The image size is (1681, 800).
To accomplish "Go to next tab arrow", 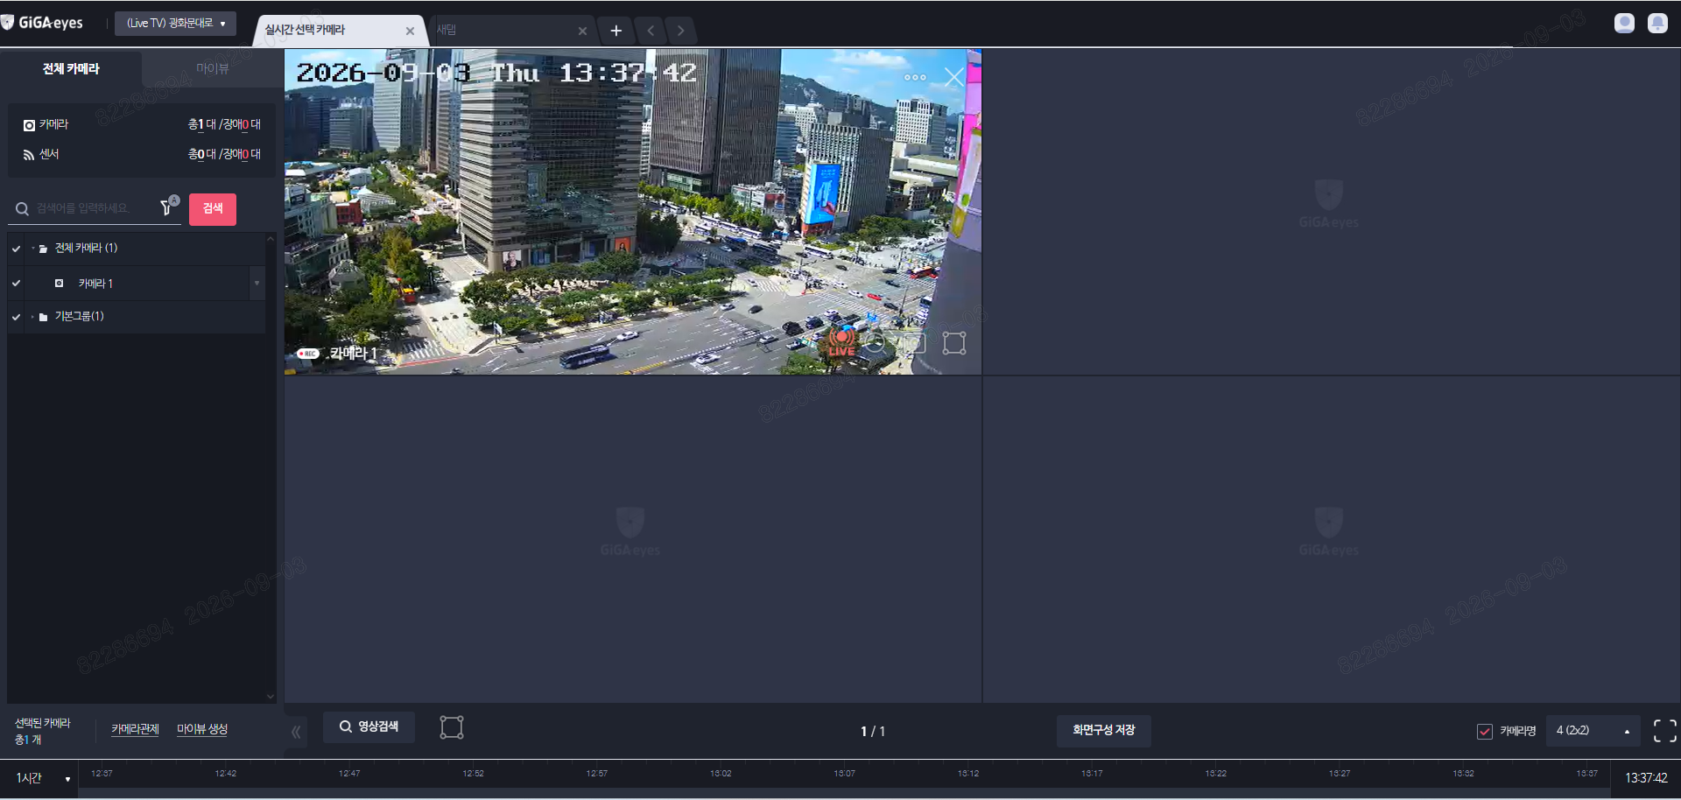I will 680,31.
